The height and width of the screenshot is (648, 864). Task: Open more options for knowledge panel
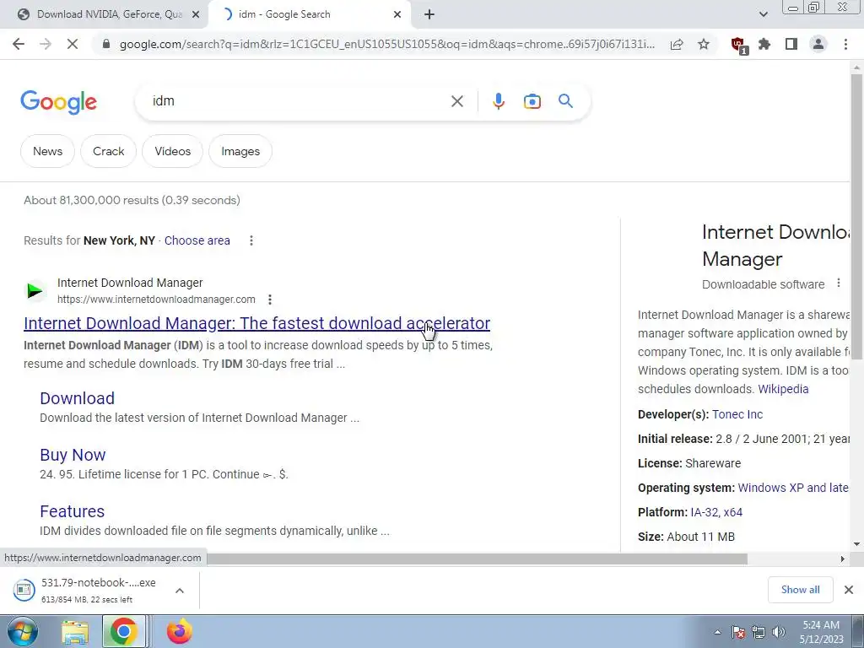click(838, 283)
